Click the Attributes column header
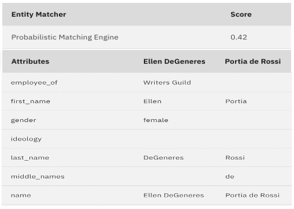Image resolution: width=294 pixels, height=209 pixels. coord(31,62)
